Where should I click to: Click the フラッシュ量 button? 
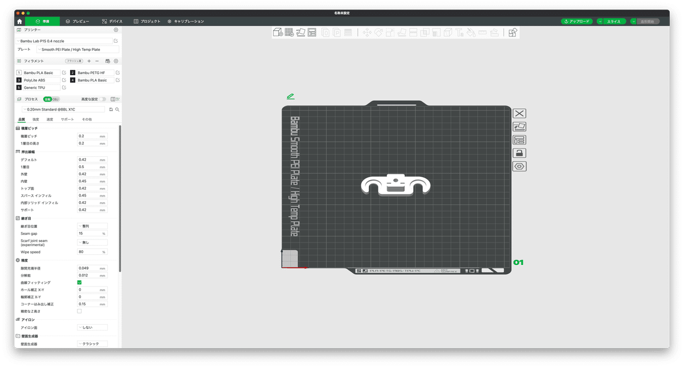tap(74, 61)
